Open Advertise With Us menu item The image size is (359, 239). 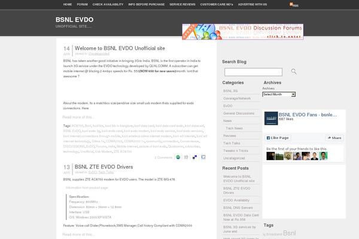pyautogui.click(x=252, y=4)
